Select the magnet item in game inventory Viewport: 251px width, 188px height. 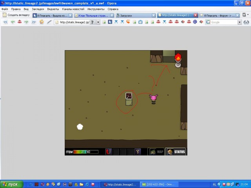coord(108,152)
